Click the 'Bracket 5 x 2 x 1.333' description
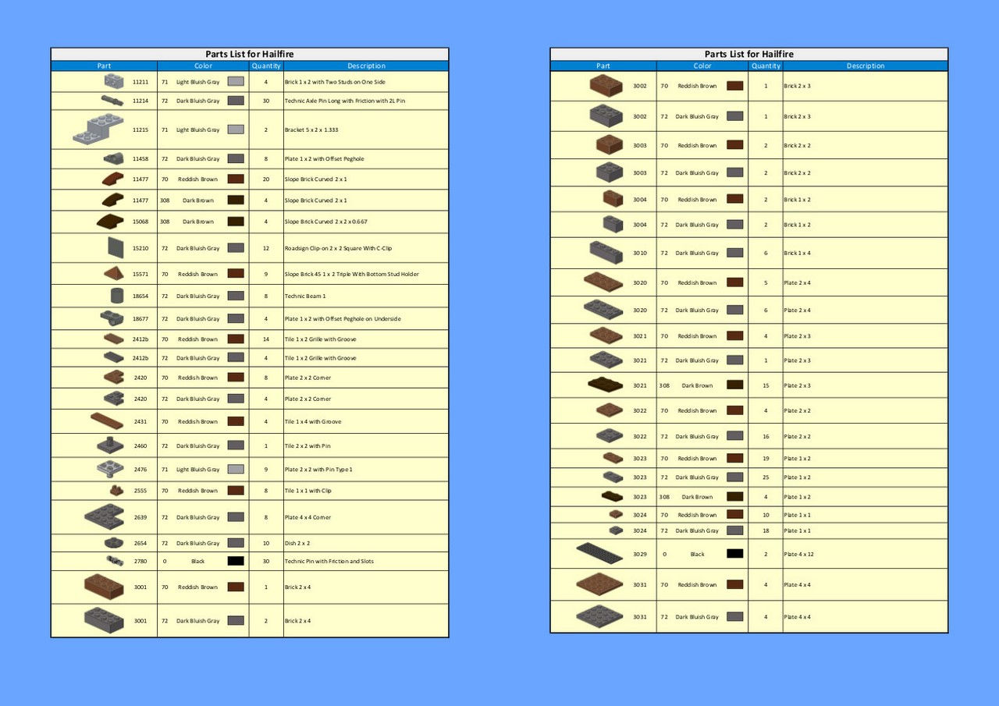 coord(311,129)
